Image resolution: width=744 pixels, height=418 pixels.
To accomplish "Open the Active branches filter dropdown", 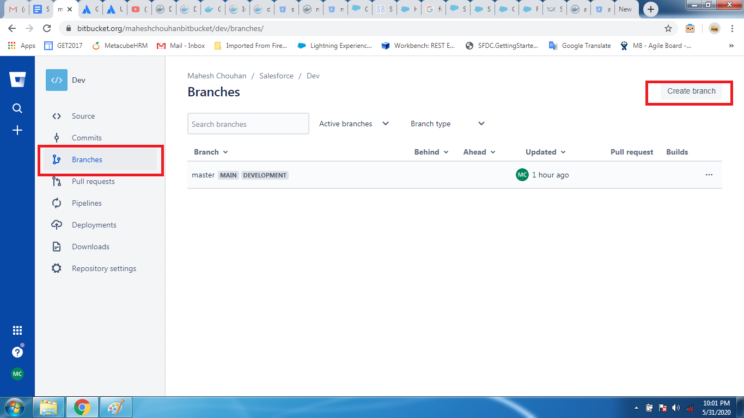I will coord(353,124).
